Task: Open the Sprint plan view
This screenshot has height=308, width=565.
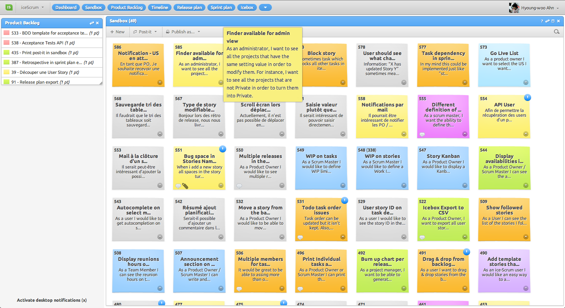Action: point(222,7)
